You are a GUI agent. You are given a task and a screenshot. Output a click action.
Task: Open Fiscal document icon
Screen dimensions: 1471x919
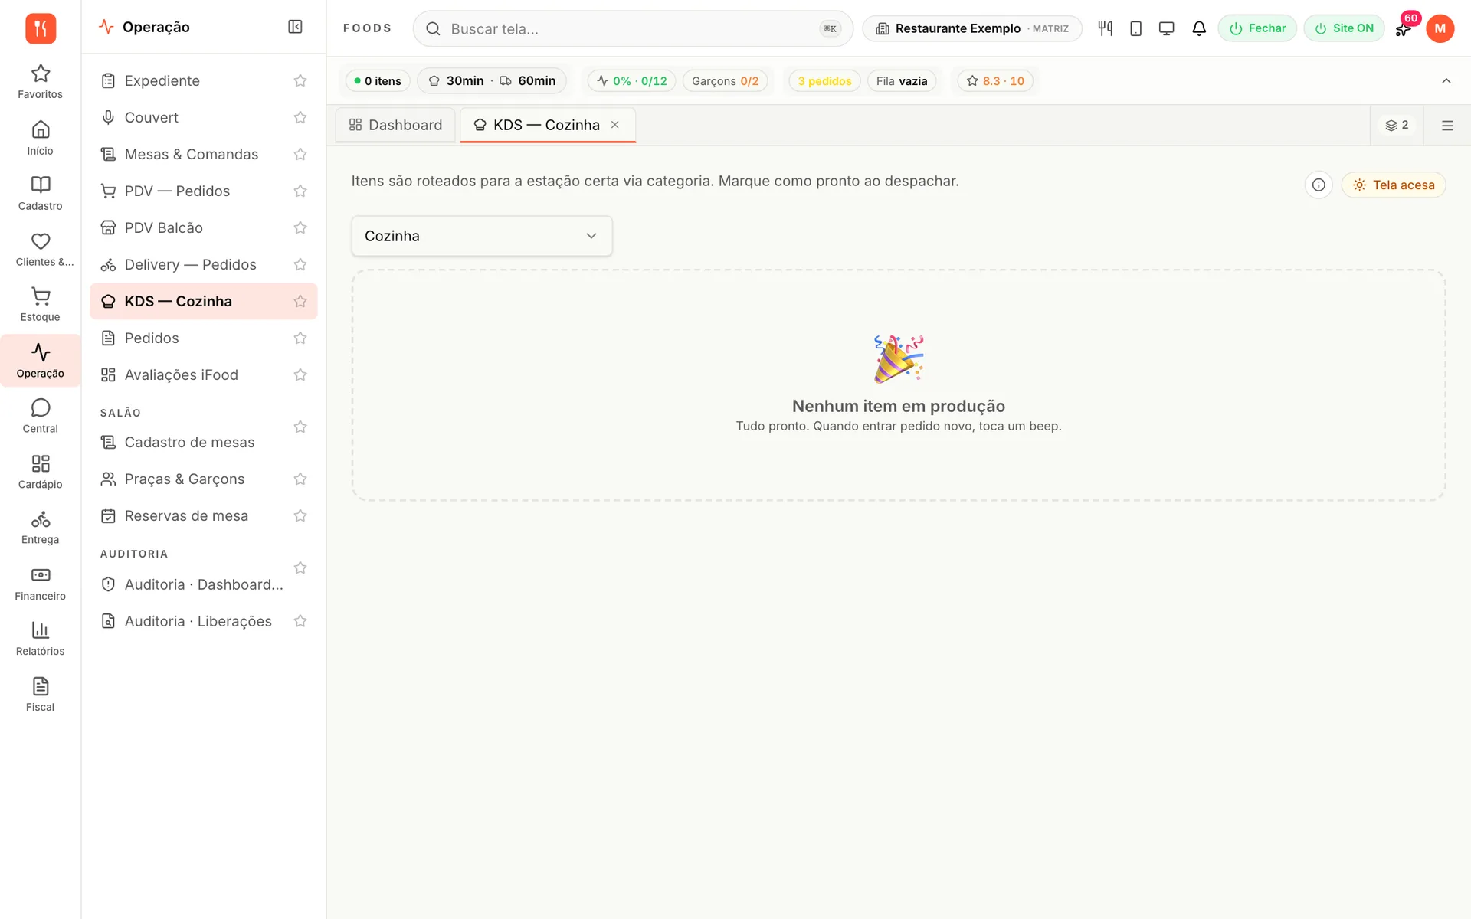point(41,695)
